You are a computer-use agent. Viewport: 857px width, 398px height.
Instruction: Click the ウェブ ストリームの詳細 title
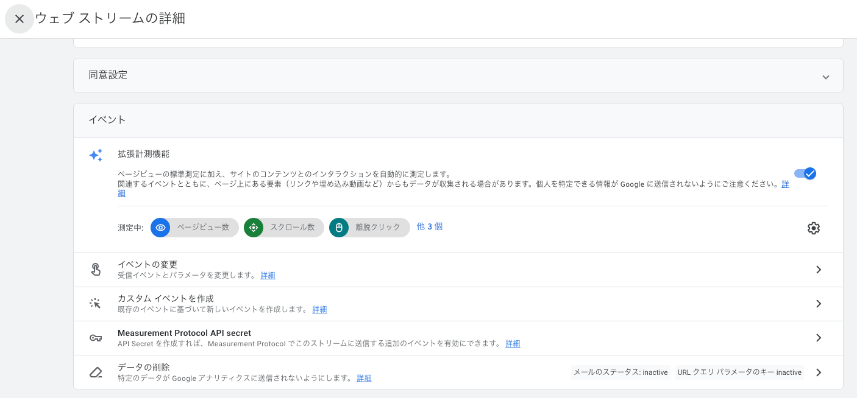pos(110,18)
